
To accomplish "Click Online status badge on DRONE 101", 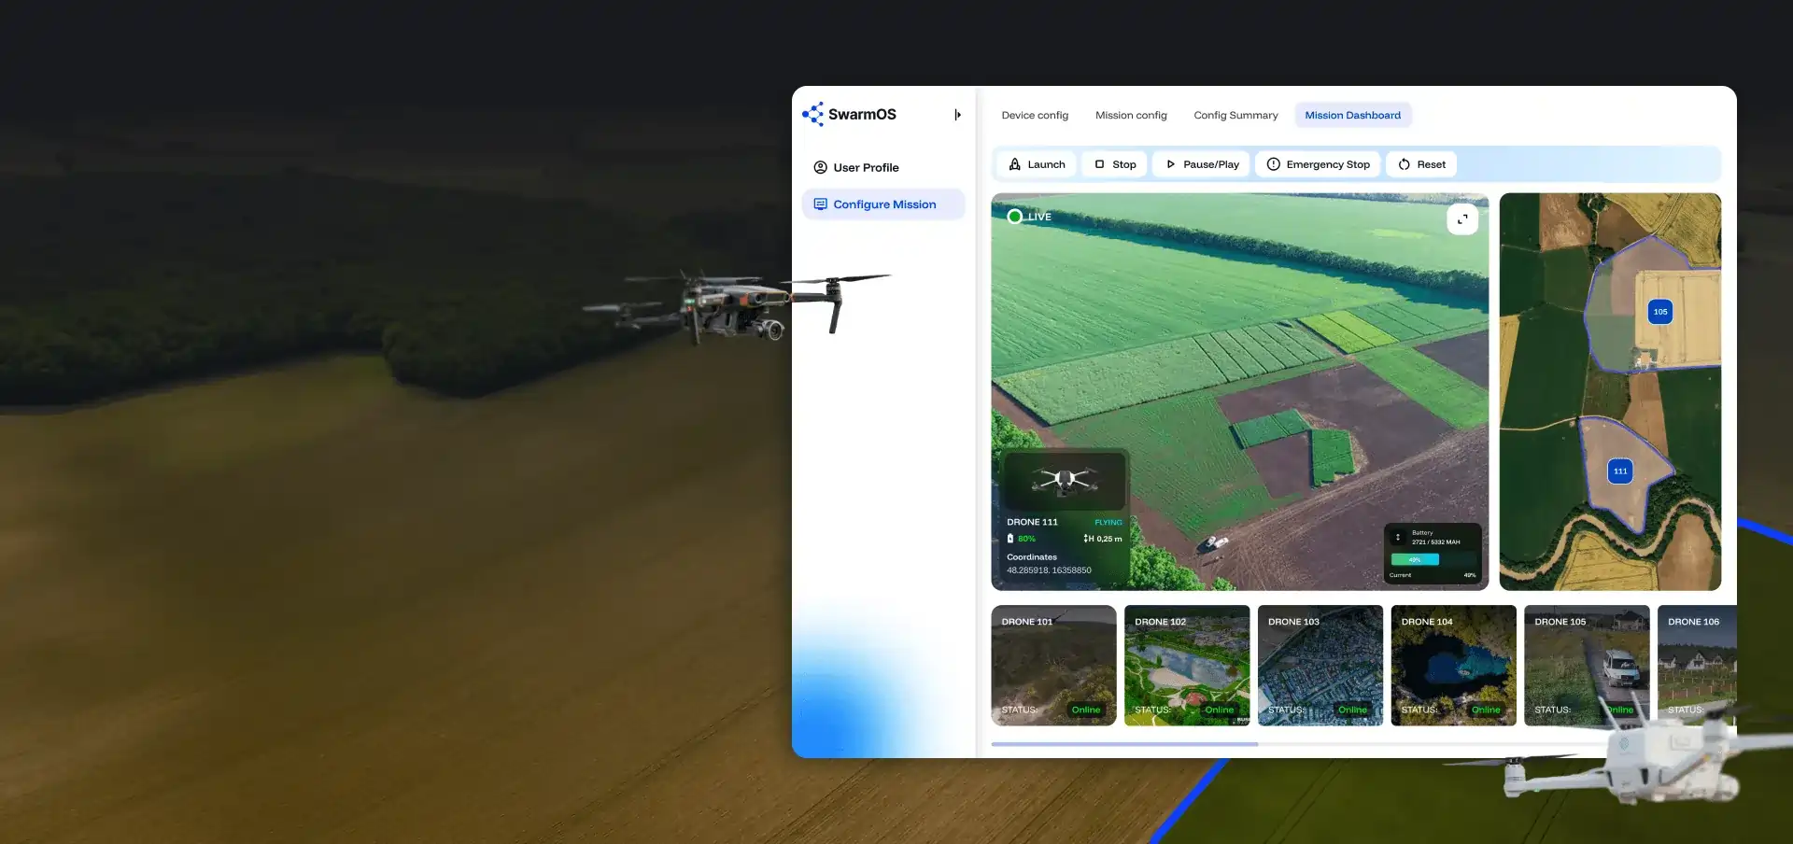I will click(x=1086, y=710).
